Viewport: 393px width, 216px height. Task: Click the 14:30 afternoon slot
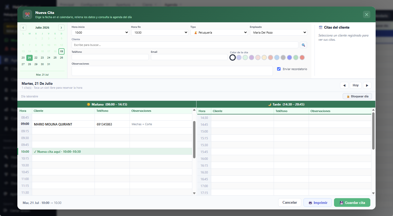(x=284, y=118)
